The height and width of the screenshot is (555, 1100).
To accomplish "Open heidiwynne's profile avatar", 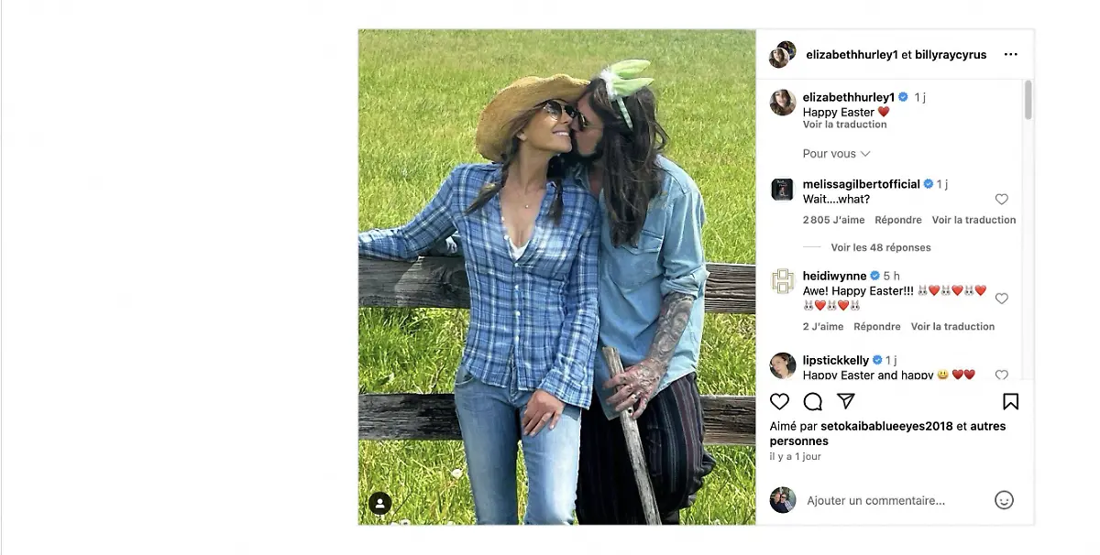I will [783, 281].
